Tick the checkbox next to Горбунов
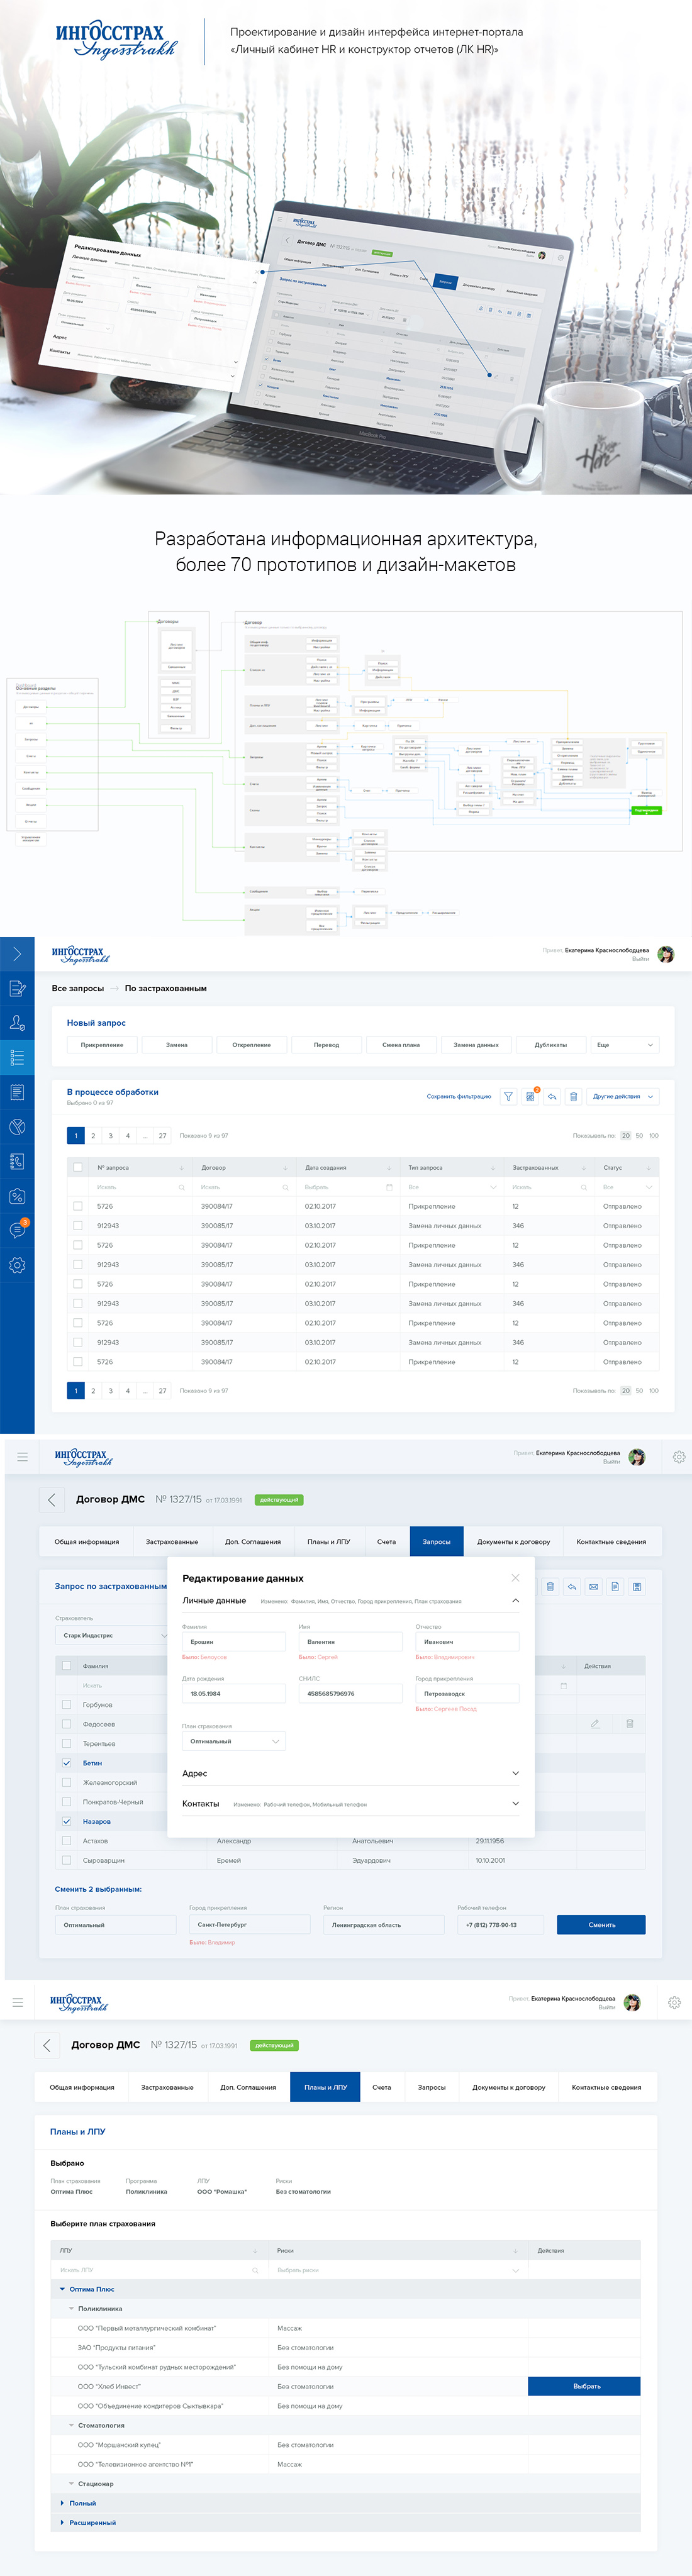This screenshot has height=2576, width=692. click(x=67, y=1704)
